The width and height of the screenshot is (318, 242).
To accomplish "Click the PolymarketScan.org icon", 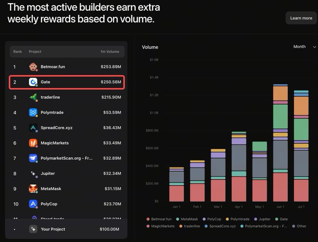I will point(33,158).
